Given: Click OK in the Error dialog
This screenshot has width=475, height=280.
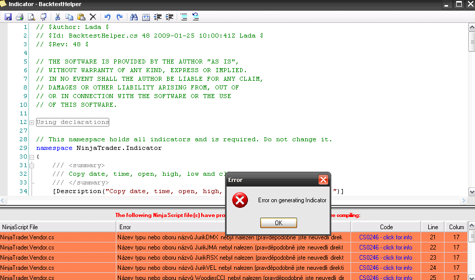Looking at the screenshot, I should click(278, 223).
